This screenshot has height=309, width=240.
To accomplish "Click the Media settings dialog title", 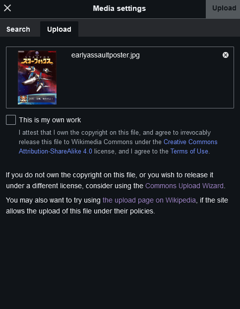I will point(120,8).
